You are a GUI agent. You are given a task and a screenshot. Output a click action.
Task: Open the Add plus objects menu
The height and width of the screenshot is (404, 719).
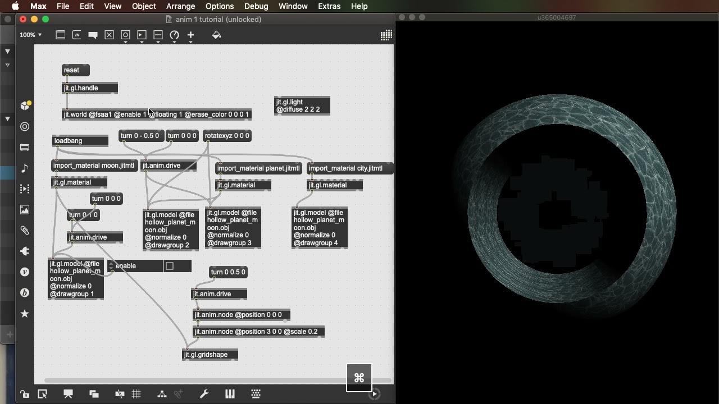pyautogui.click(x=190, y=35)
